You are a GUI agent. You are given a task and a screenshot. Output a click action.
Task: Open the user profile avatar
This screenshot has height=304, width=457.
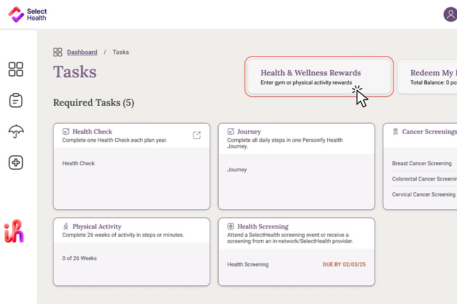(x=451, y=14)
